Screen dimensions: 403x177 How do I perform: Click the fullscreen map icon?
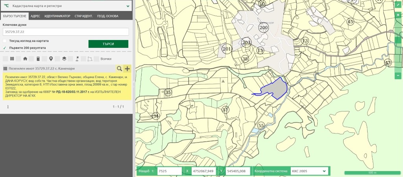pyautogui.click(x=398, y=5)
